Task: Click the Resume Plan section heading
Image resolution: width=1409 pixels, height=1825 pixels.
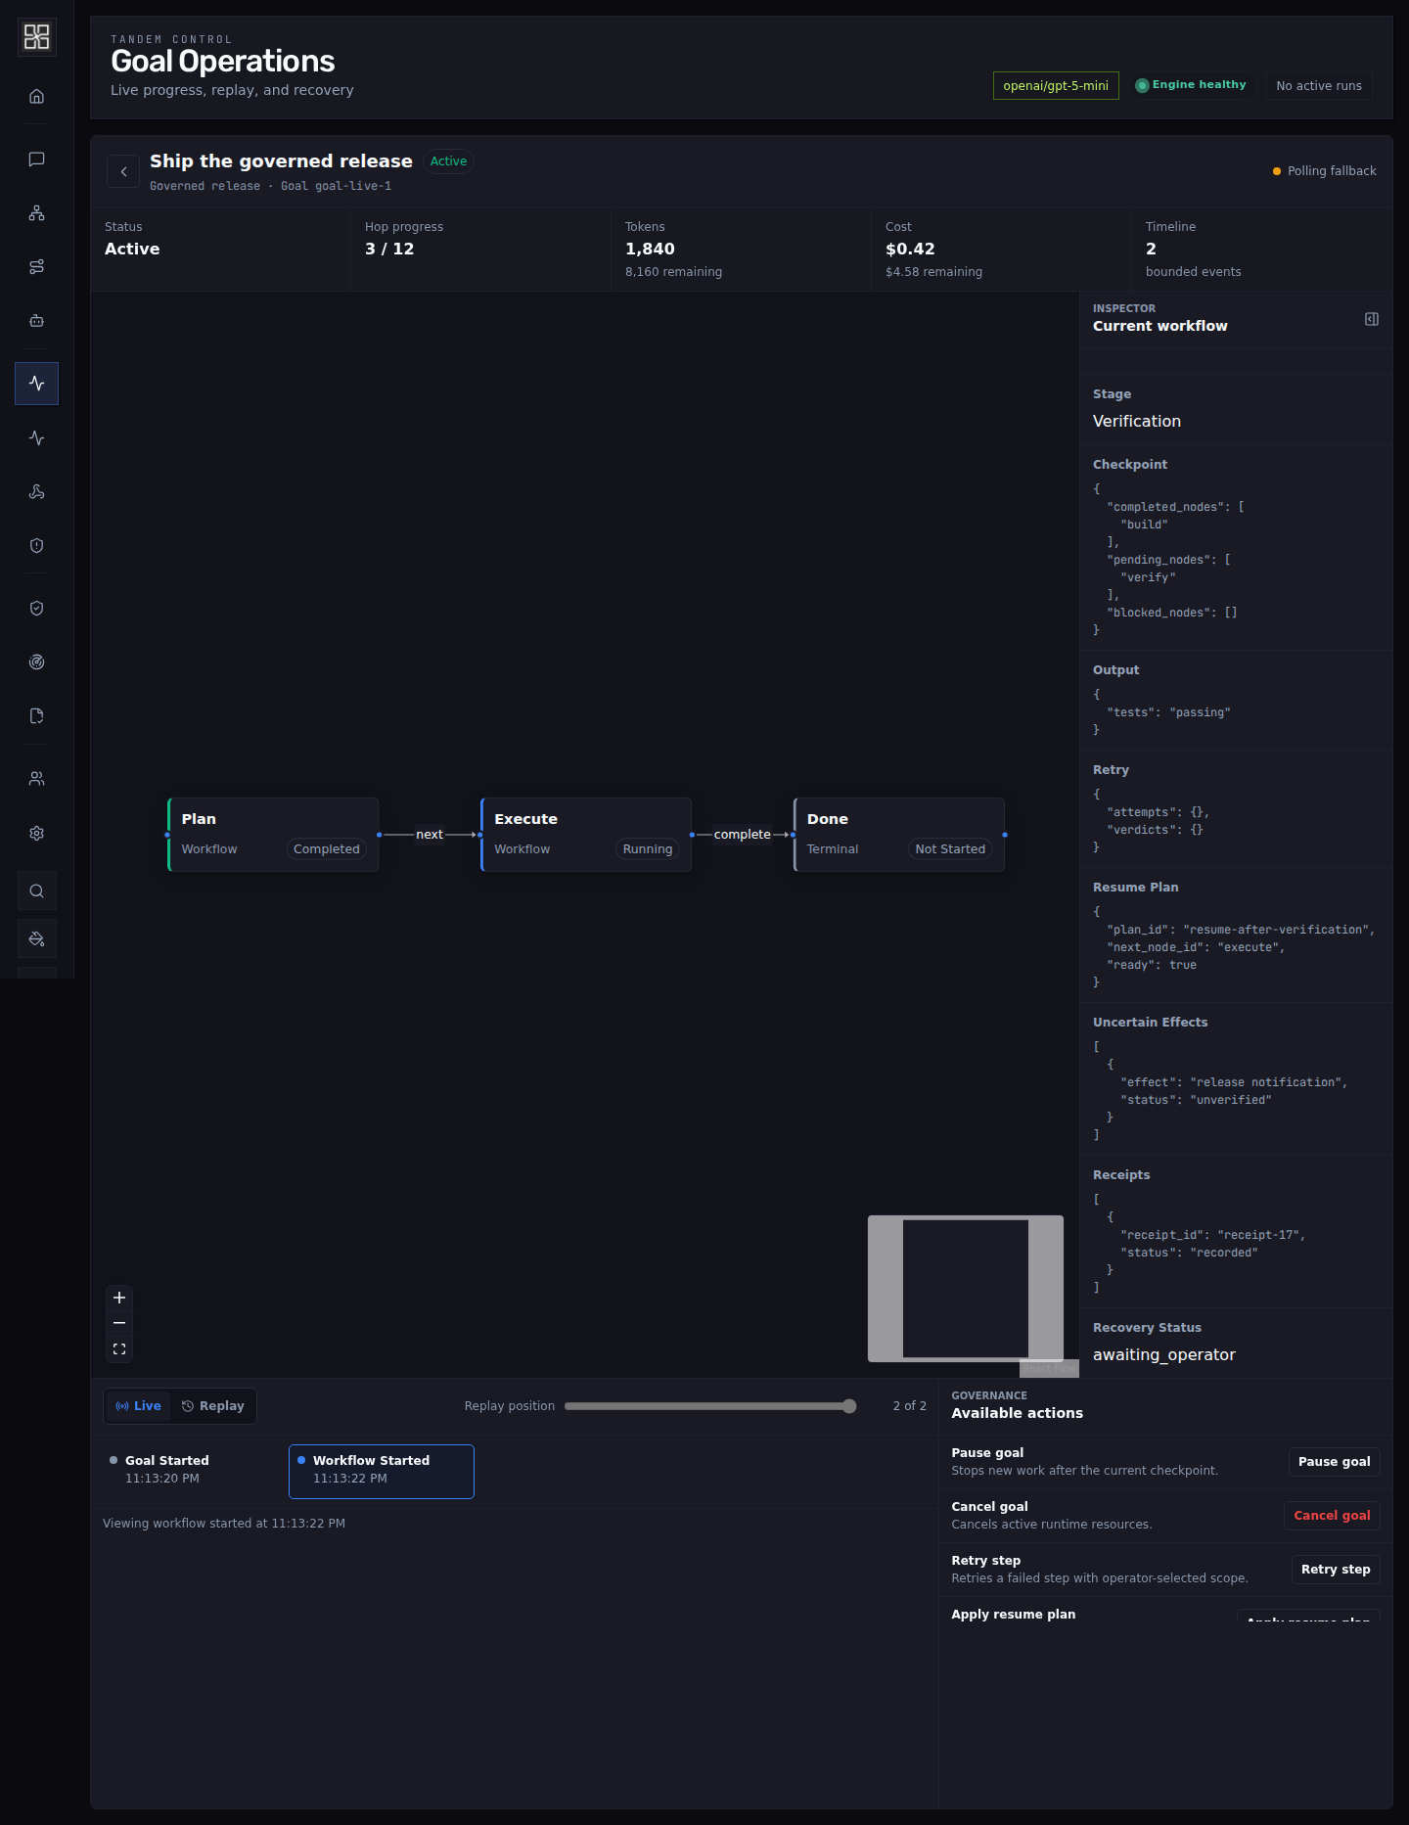Action: click(1136, 888)
